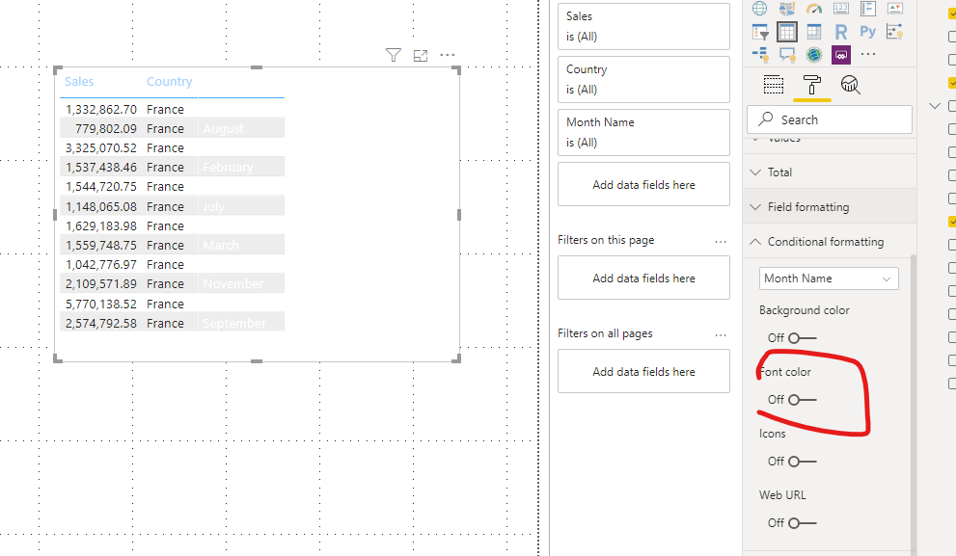Choose the Power Apps visual icon

click(841, 55)
